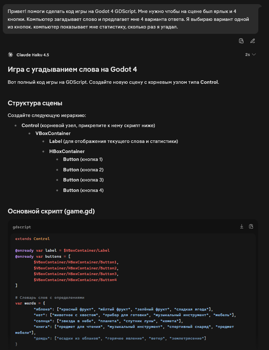Click the Структура сцены heading
The height and width of the screenshot is (350, 269).
pos(35,103)
